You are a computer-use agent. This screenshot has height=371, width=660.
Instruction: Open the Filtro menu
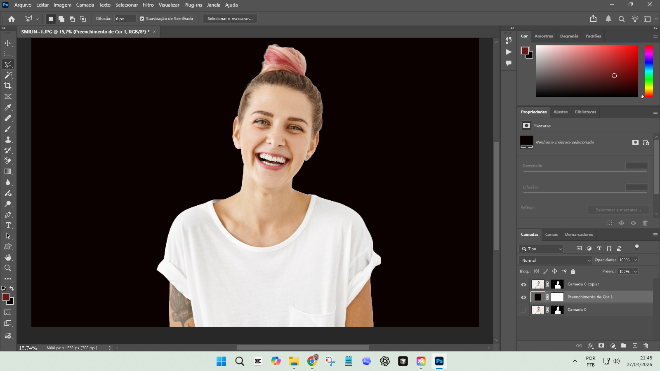(148, 5)
